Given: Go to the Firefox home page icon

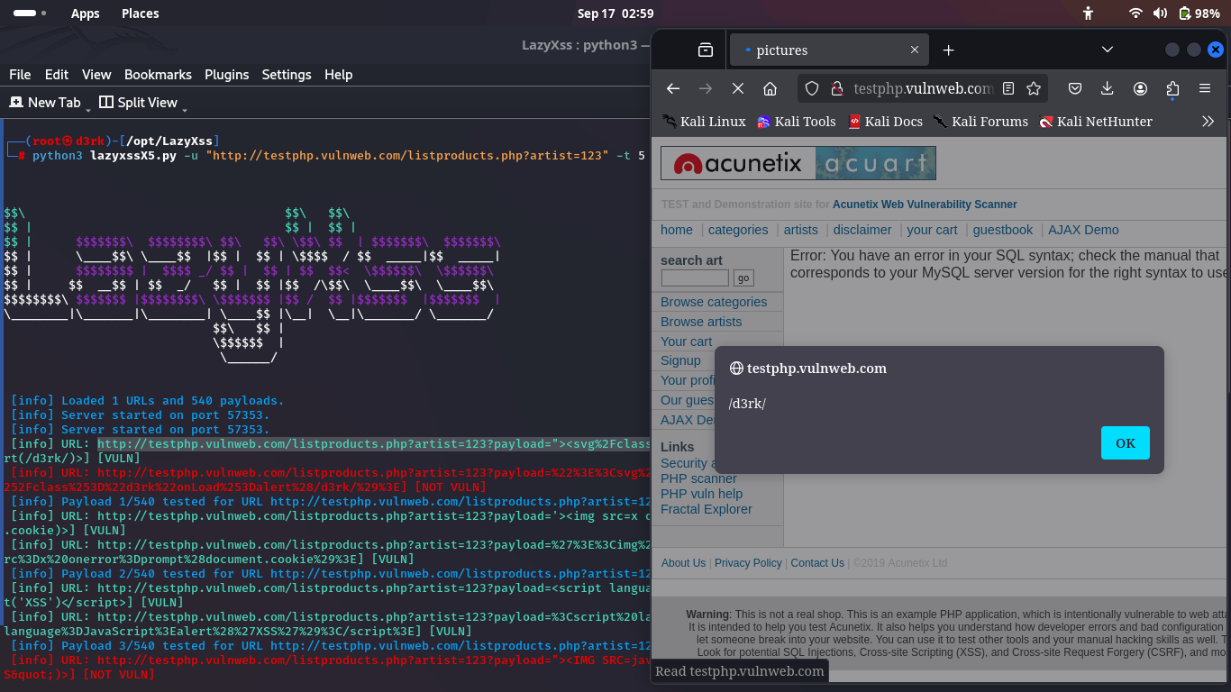Looking at the screenshot, I should [x=770, y=88].
